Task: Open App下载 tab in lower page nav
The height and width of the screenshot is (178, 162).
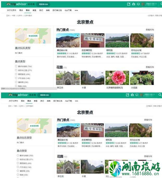Action: click(x=69, y=101)
